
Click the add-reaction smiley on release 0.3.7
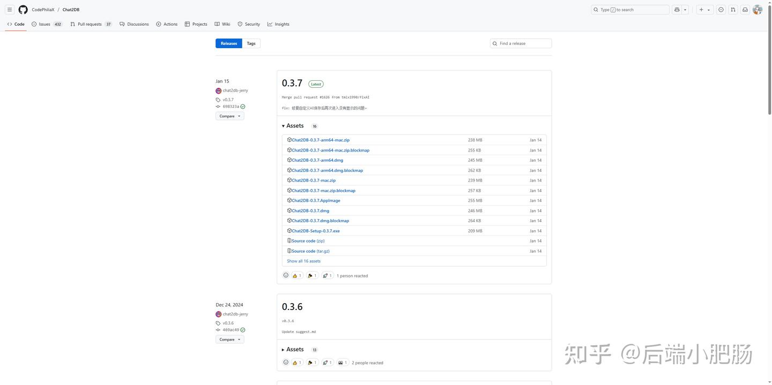(286, 275)
